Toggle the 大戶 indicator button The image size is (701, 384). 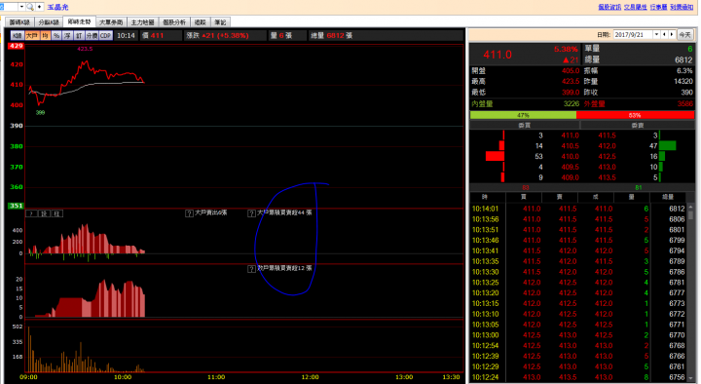[x=32, y=35]
